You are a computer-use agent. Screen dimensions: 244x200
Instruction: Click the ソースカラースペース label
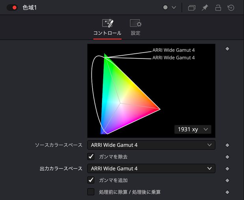[59, 145]
